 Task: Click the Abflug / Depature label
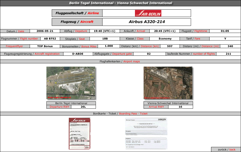coord(75,31)
